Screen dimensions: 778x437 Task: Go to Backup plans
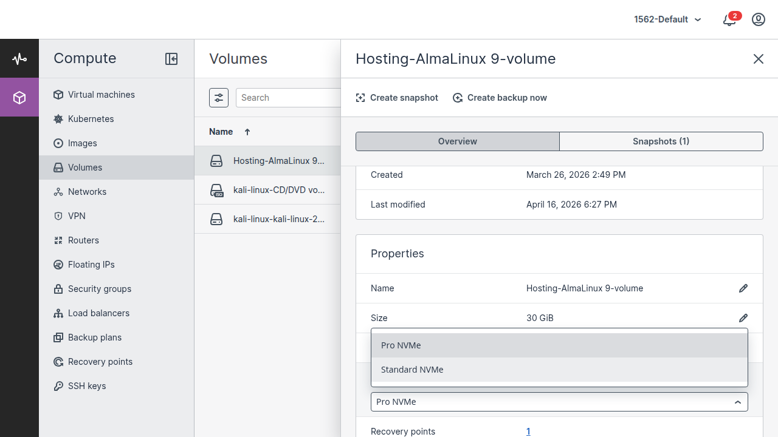coord(116,337)
